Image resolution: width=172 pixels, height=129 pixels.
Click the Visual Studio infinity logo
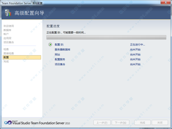click(x=8, y=122)
